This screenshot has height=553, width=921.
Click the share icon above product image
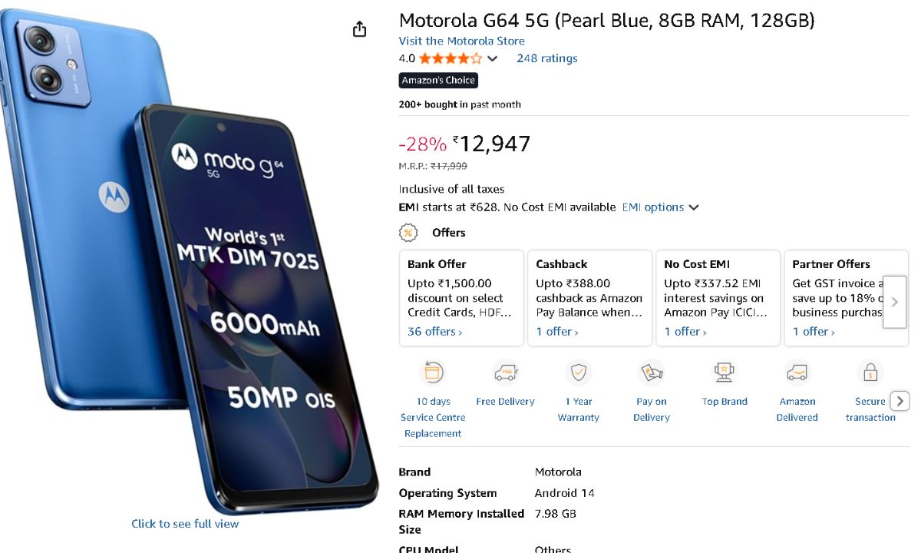click(359, 29)
